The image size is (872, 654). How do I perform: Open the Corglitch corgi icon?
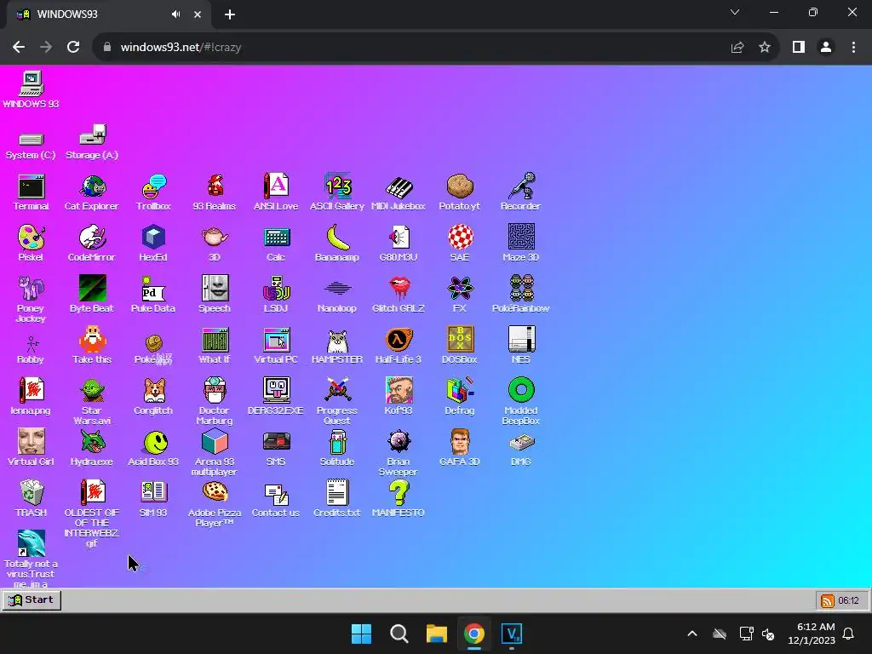[153, 397]
